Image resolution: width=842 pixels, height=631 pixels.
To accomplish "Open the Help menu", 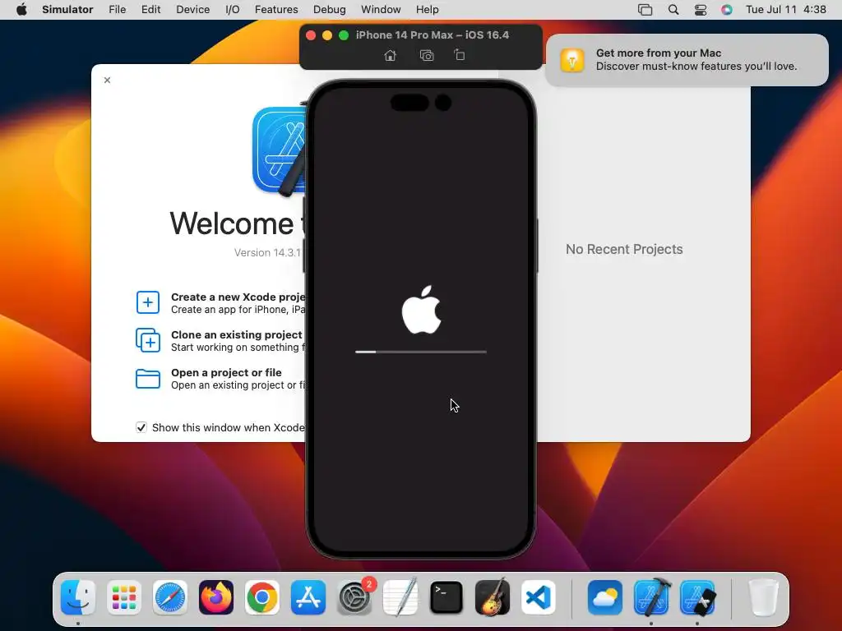I will coord(428,10).
